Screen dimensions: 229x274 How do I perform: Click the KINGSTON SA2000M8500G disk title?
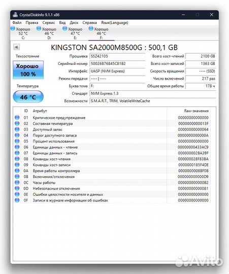[114, 47]
